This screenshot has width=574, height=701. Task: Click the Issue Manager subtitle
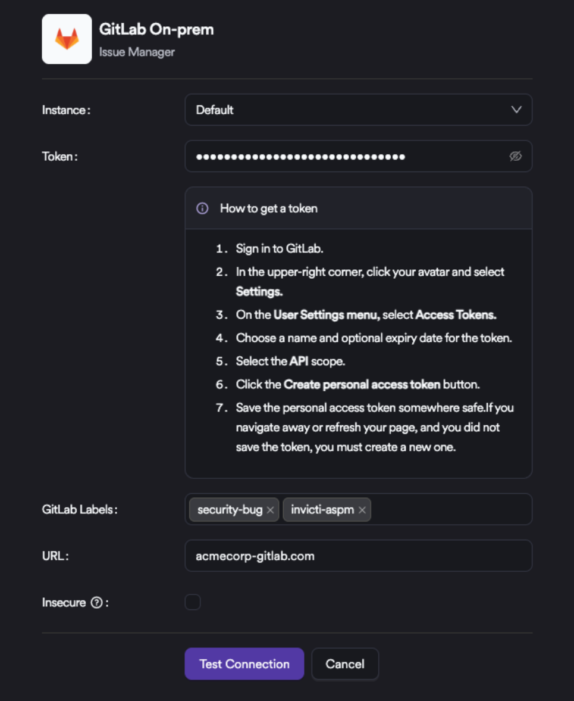[137, 52]
